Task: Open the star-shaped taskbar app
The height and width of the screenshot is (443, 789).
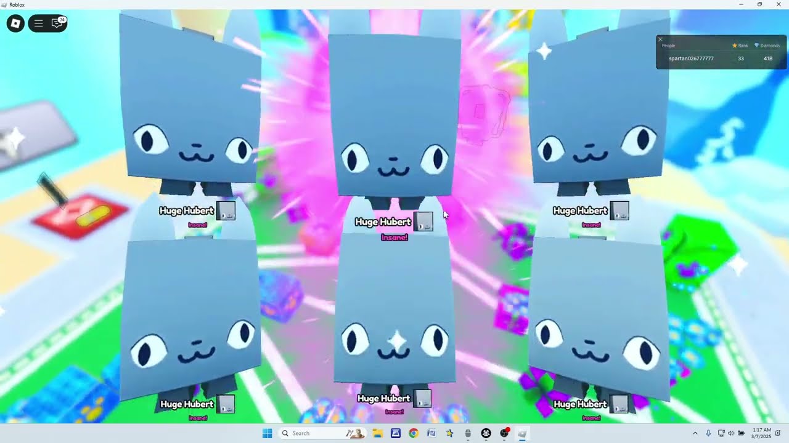Action: point(450,433)
